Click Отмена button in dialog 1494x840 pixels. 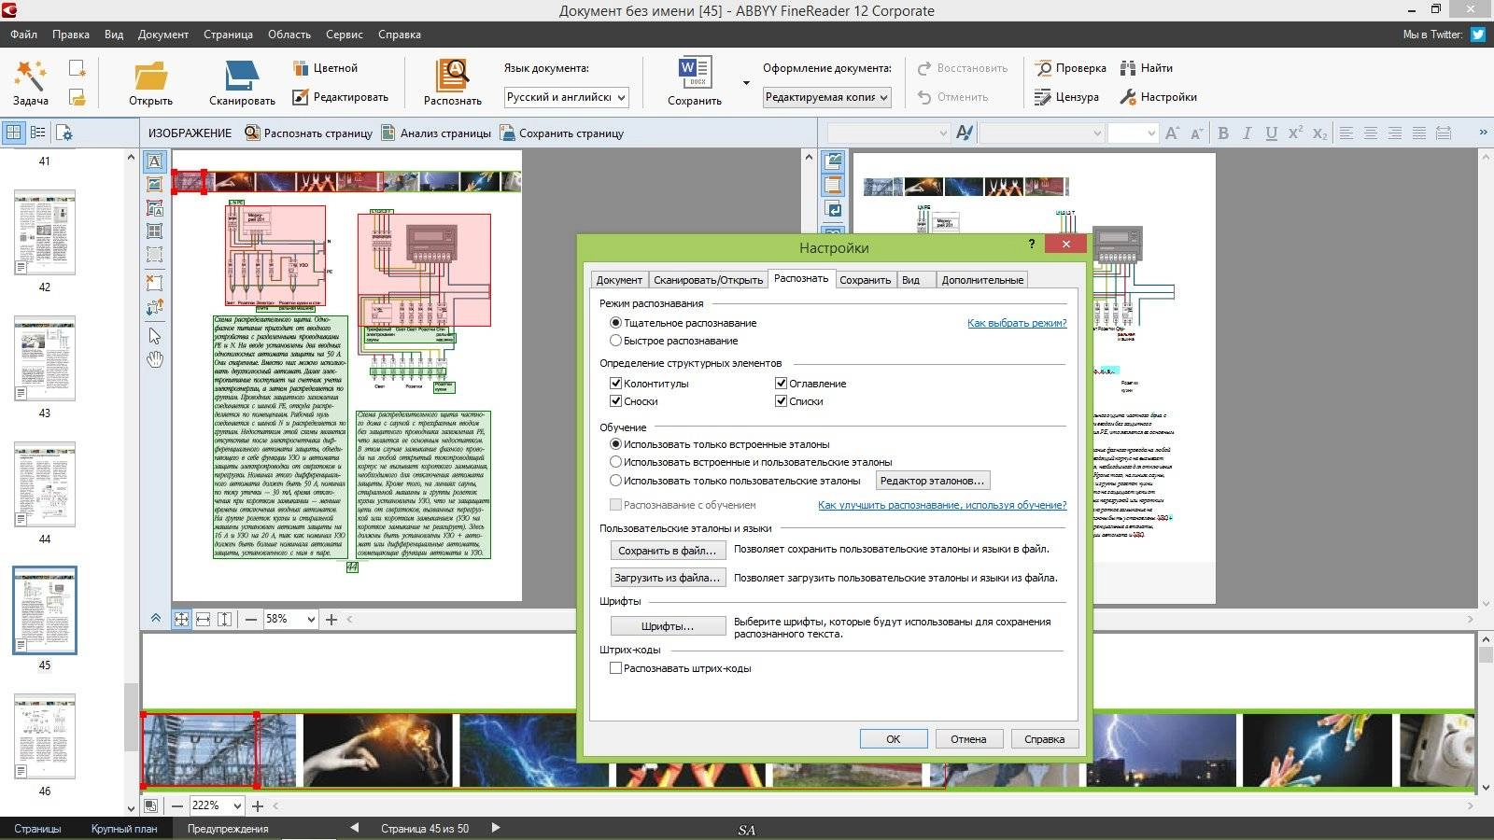pos(968,739)
